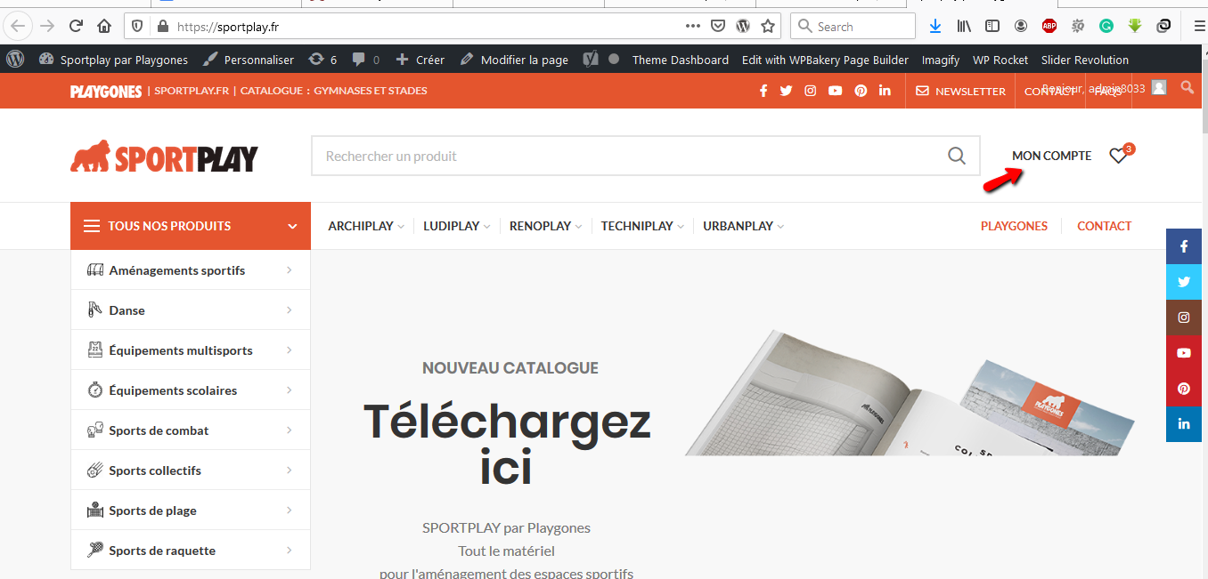Open Sports collectifs category
Screen dimensions: 1208x579
[x=191, y=470]
